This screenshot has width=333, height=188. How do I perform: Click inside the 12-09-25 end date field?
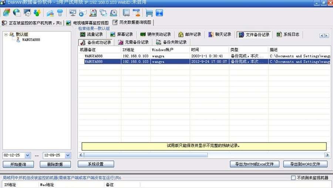pos(54,155)
